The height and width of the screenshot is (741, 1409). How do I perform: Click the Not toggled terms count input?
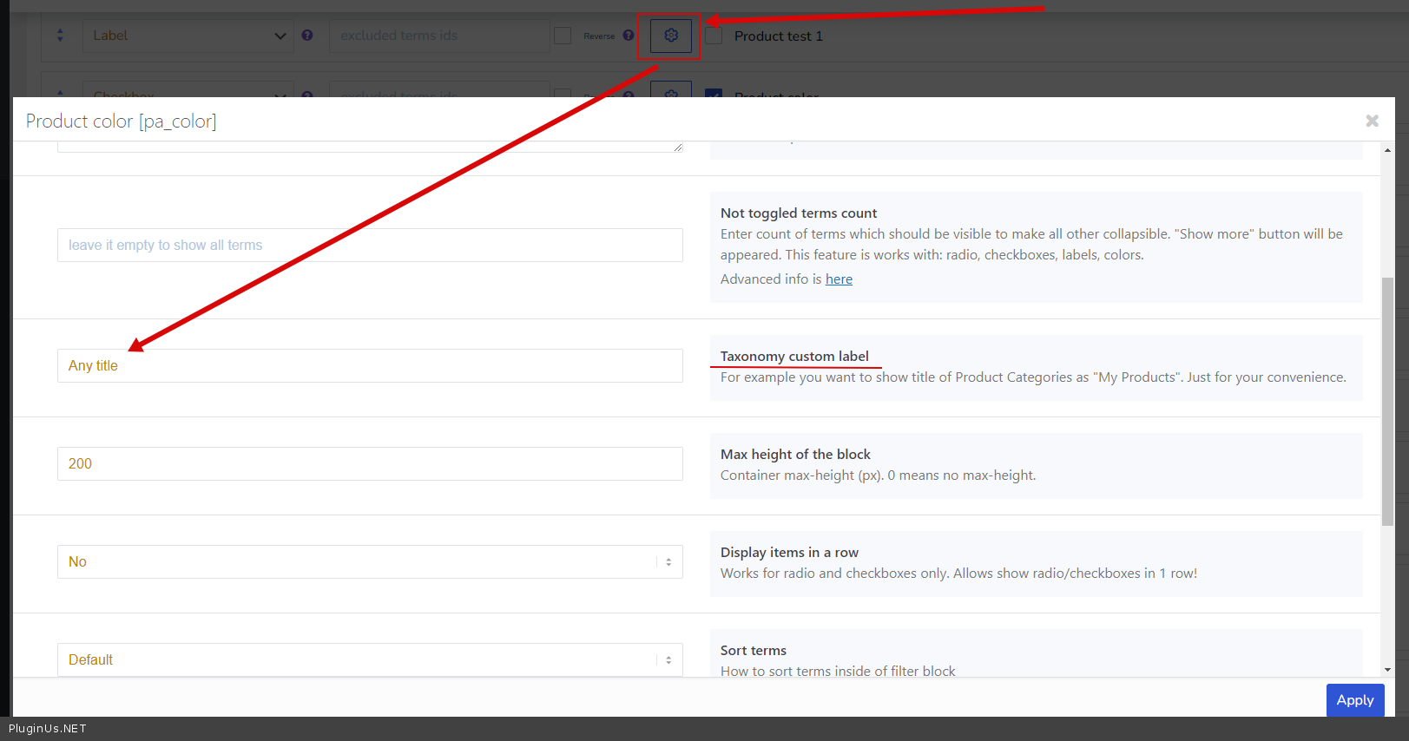[370, 245]
